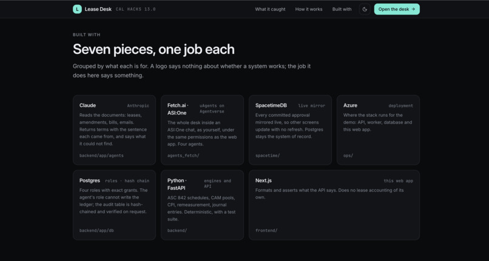Go to How it works nav link

point(309,9)
